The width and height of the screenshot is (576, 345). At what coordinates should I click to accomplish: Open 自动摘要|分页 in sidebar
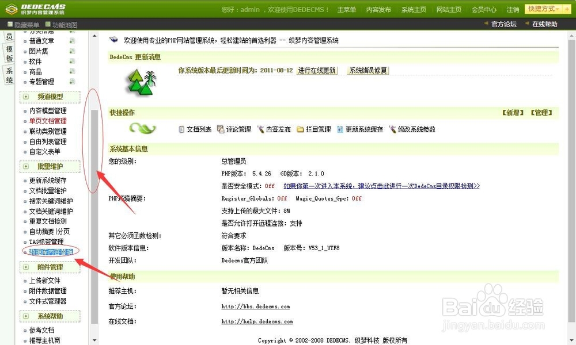point(49,231)
